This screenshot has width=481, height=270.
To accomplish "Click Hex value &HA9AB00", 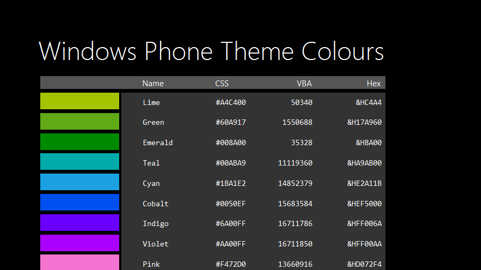I will pos(365,163).
